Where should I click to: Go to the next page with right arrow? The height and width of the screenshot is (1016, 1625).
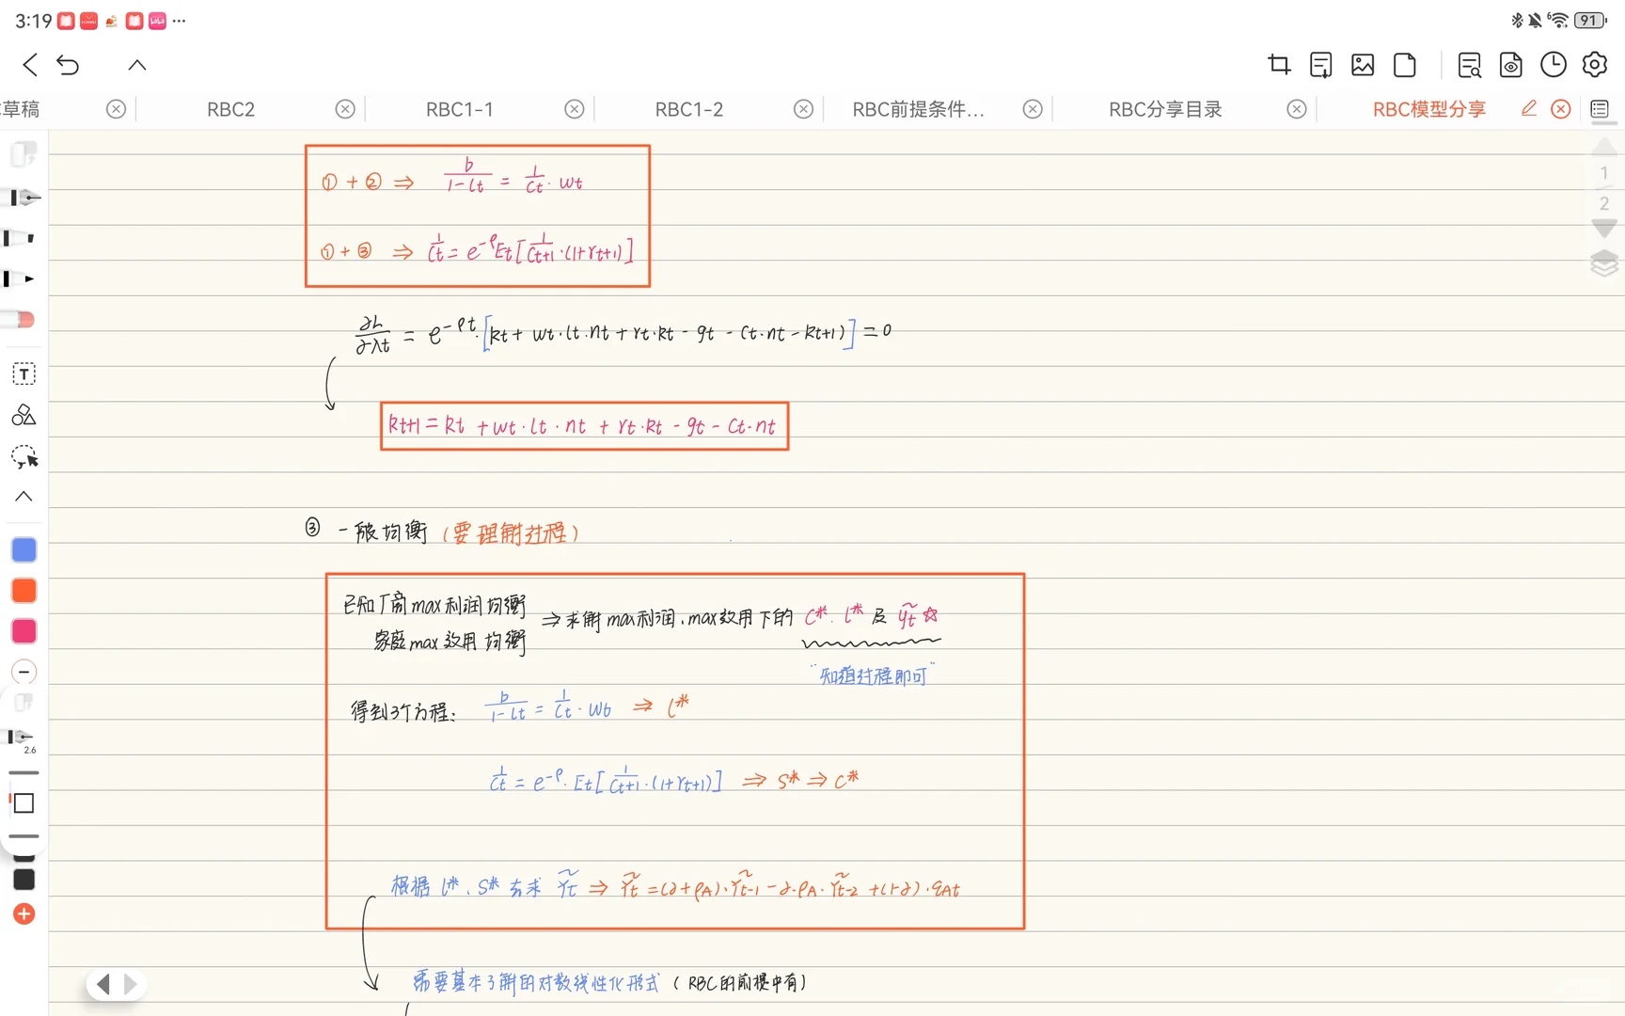[x=131, y=984]
